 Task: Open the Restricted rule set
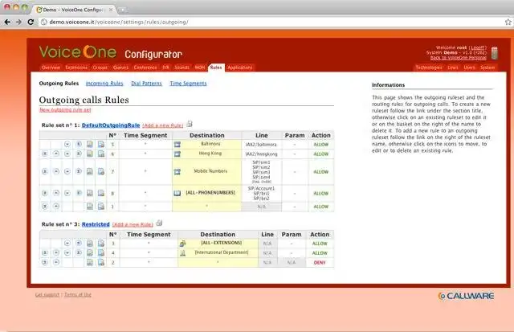(x=96, y=224)
